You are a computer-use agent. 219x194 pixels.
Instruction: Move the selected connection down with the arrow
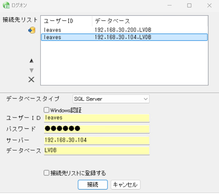pyautogui.click(x=31, y=70)
